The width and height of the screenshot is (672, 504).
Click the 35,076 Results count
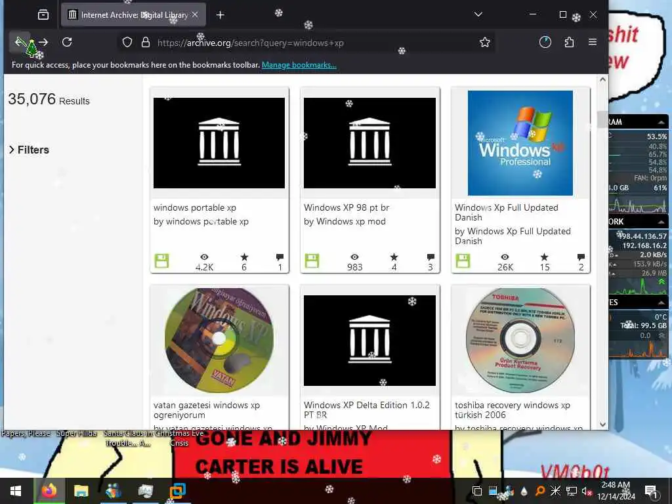49,100
